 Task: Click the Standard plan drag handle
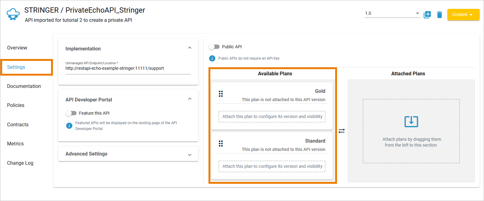[221, 144]
